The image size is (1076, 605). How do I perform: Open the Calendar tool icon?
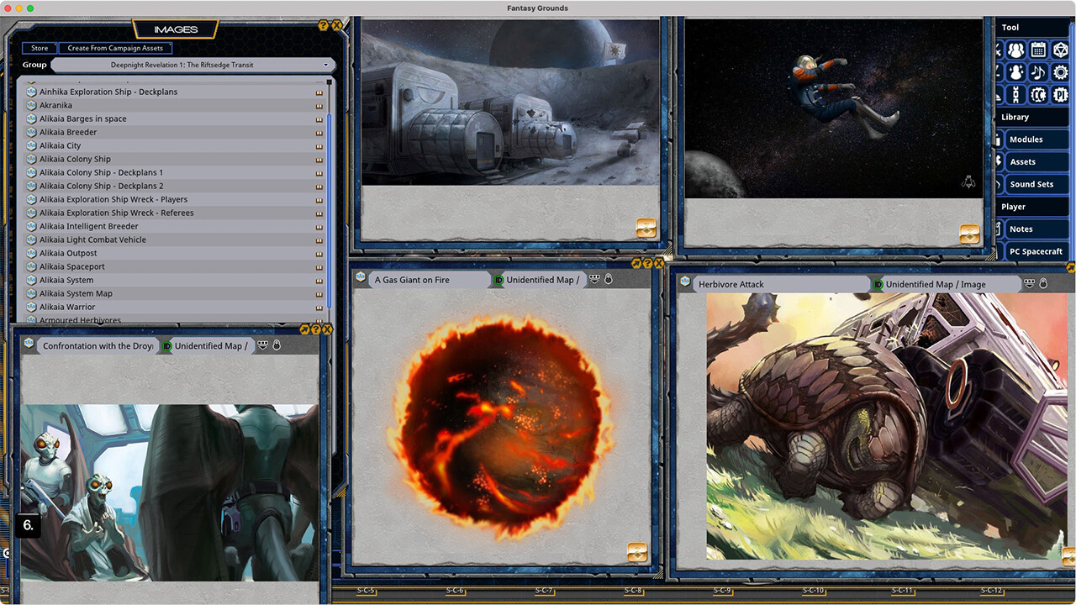(x=1038, y=50)
